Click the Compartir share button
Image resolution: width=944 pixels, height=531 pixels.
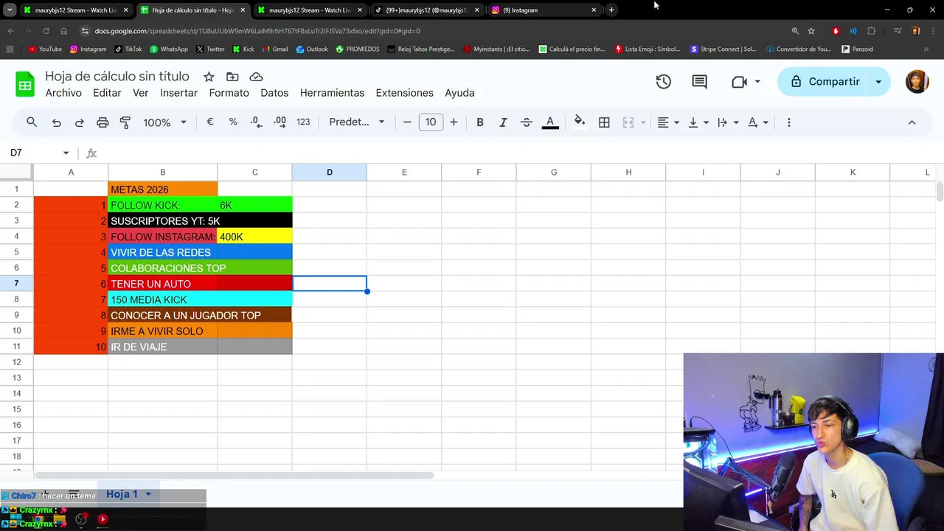coord(825,82)
